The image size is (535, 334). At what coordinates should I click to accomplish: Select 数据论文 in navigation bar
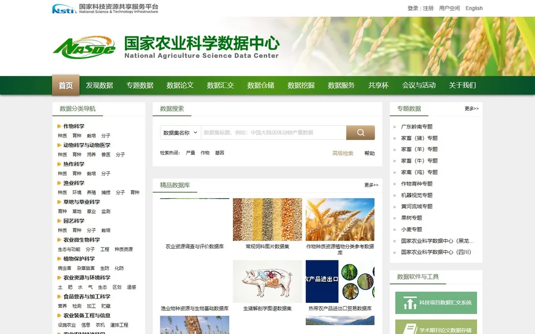click(x=180, y=85)
